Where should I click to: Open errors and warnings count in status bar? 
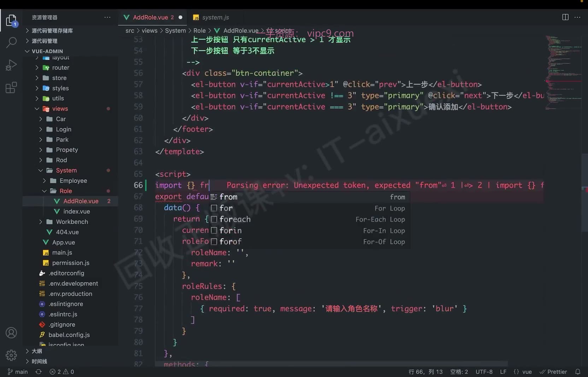pyautogui.click(x=62, y=372)
